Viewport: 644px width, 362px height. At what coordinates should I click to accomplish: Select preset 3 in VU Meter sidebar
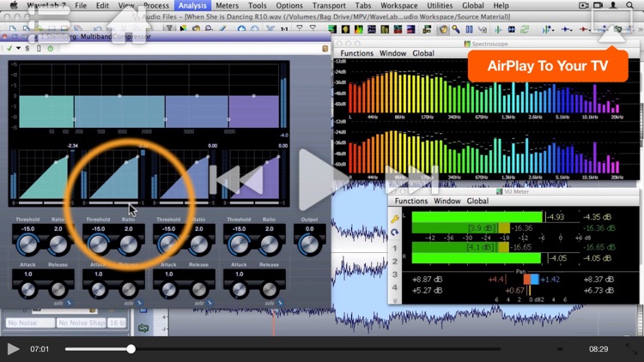pos(395,275)
